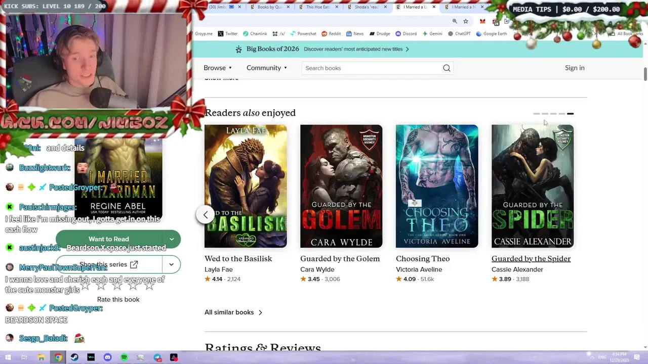Rate this book three stars

click(117, 286)
